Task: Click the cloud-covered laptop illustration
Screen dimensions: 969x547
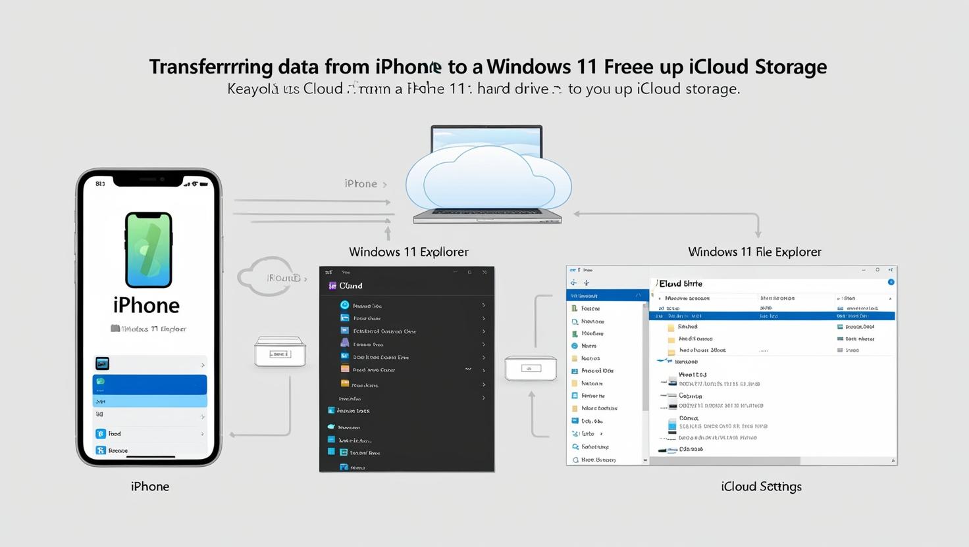Action: (487, 175)
